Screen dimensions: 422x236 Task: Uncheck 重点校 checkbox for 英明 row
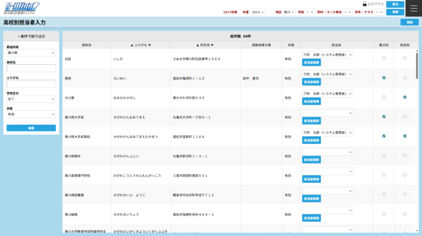pyautogui.click(x=384, y=78)
